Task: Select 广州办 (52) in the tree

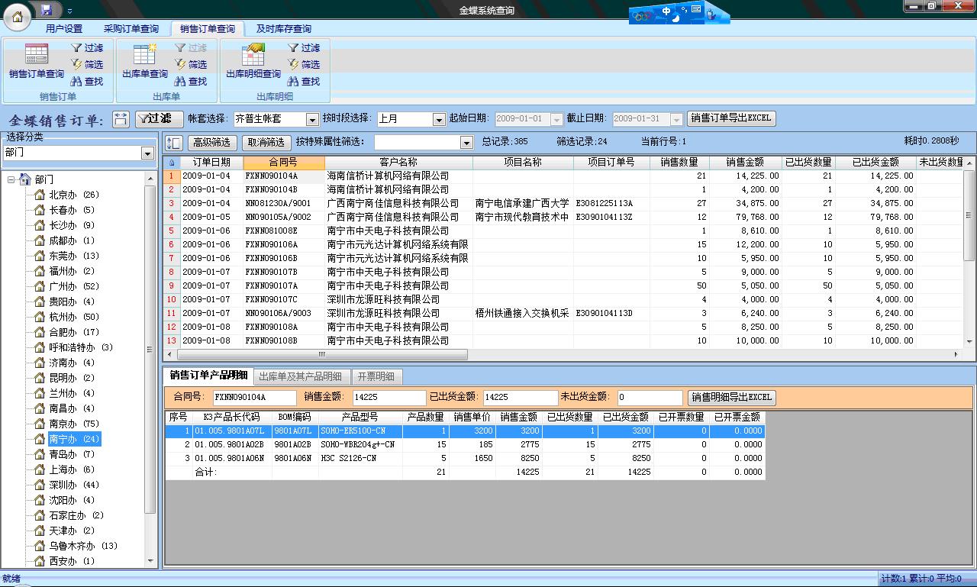Action: pos(74,286)
